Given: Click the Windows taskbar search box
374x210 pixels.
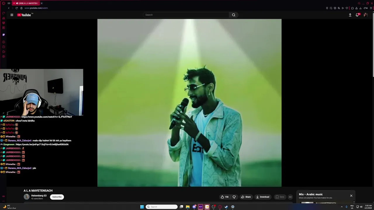Looking at the screenshot, I should coord(162,207).
